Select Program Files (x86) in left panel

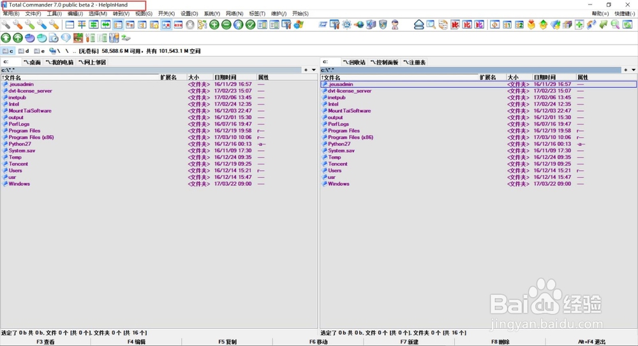159,138
